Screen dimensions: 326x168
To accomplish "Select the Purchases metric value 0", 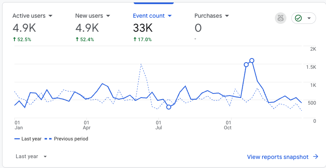I will click(198, 28).
